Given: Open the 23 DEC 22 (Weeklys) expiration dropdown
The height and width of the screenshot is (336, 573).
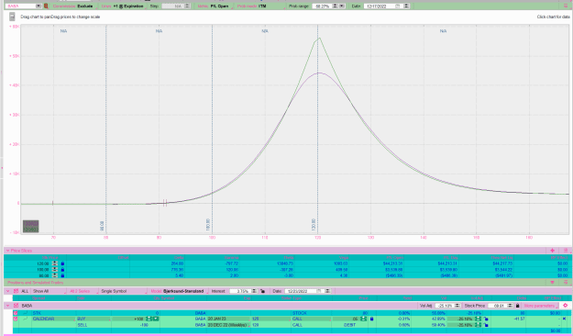Looking at the screenshot, I should click(x=229, y=325).
